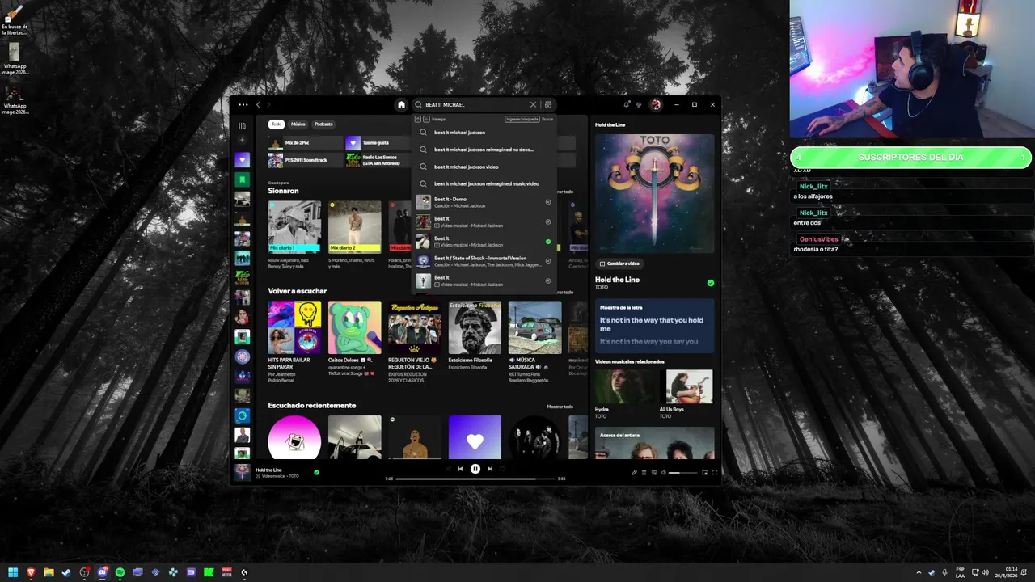
Task: Pause the current song
Action: [x=475, y=469]
